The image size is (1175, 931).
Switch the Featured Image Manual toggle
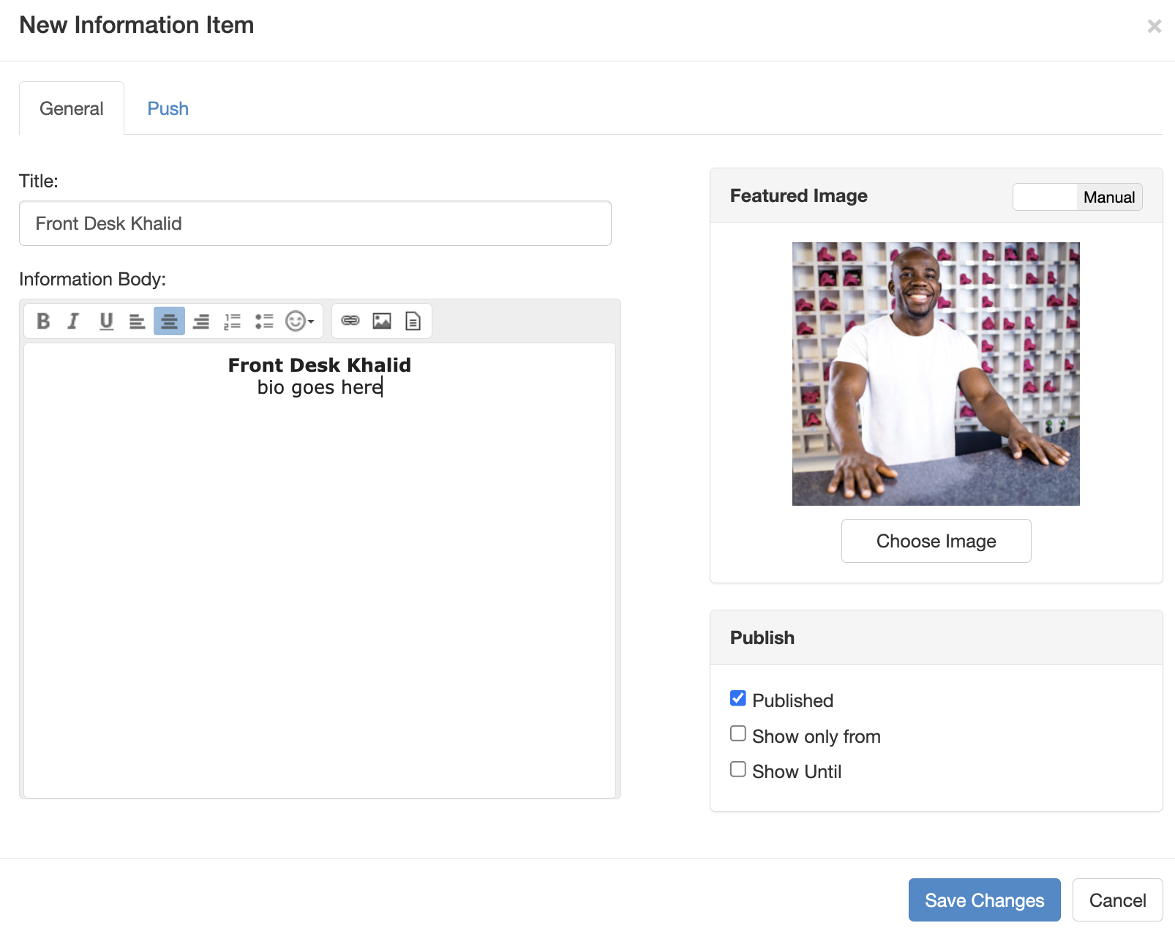1077,197
